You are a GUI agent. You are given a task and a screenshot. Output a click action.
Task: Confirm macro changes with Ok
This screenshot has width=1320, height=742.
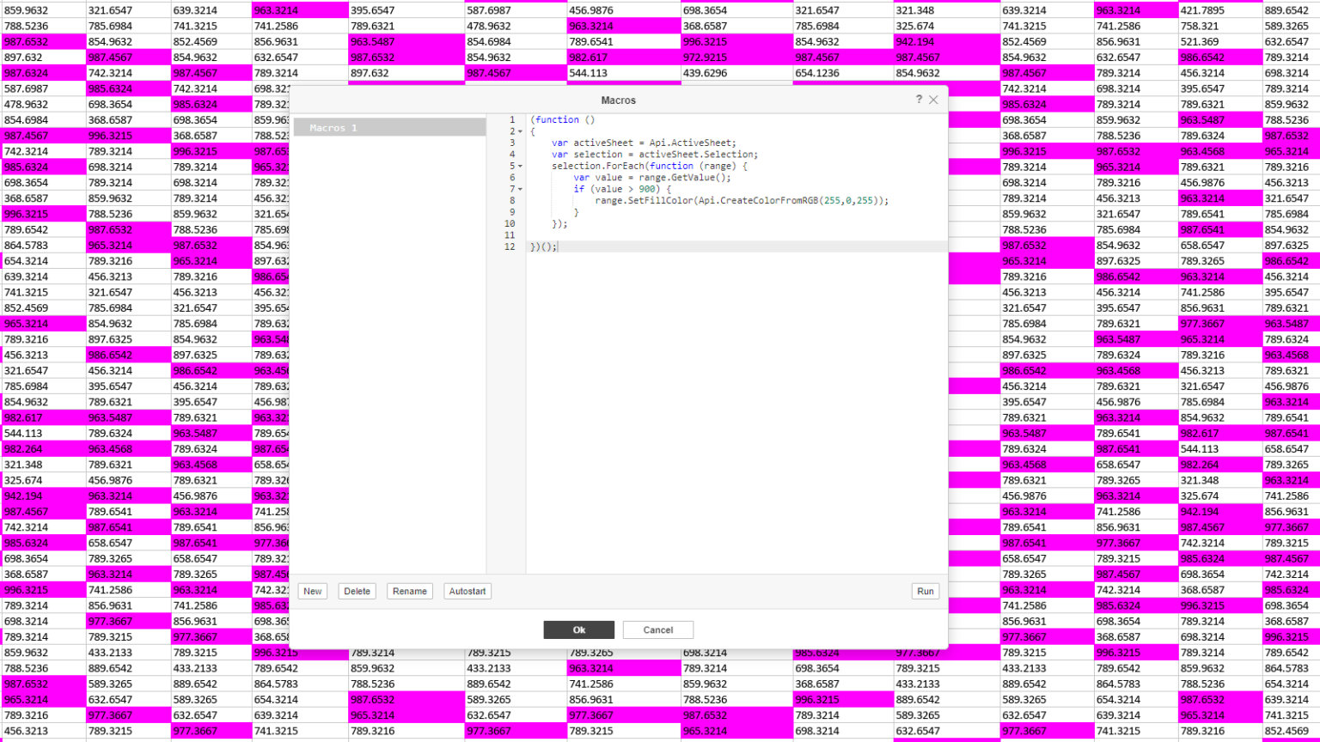[x=577, y=629]
